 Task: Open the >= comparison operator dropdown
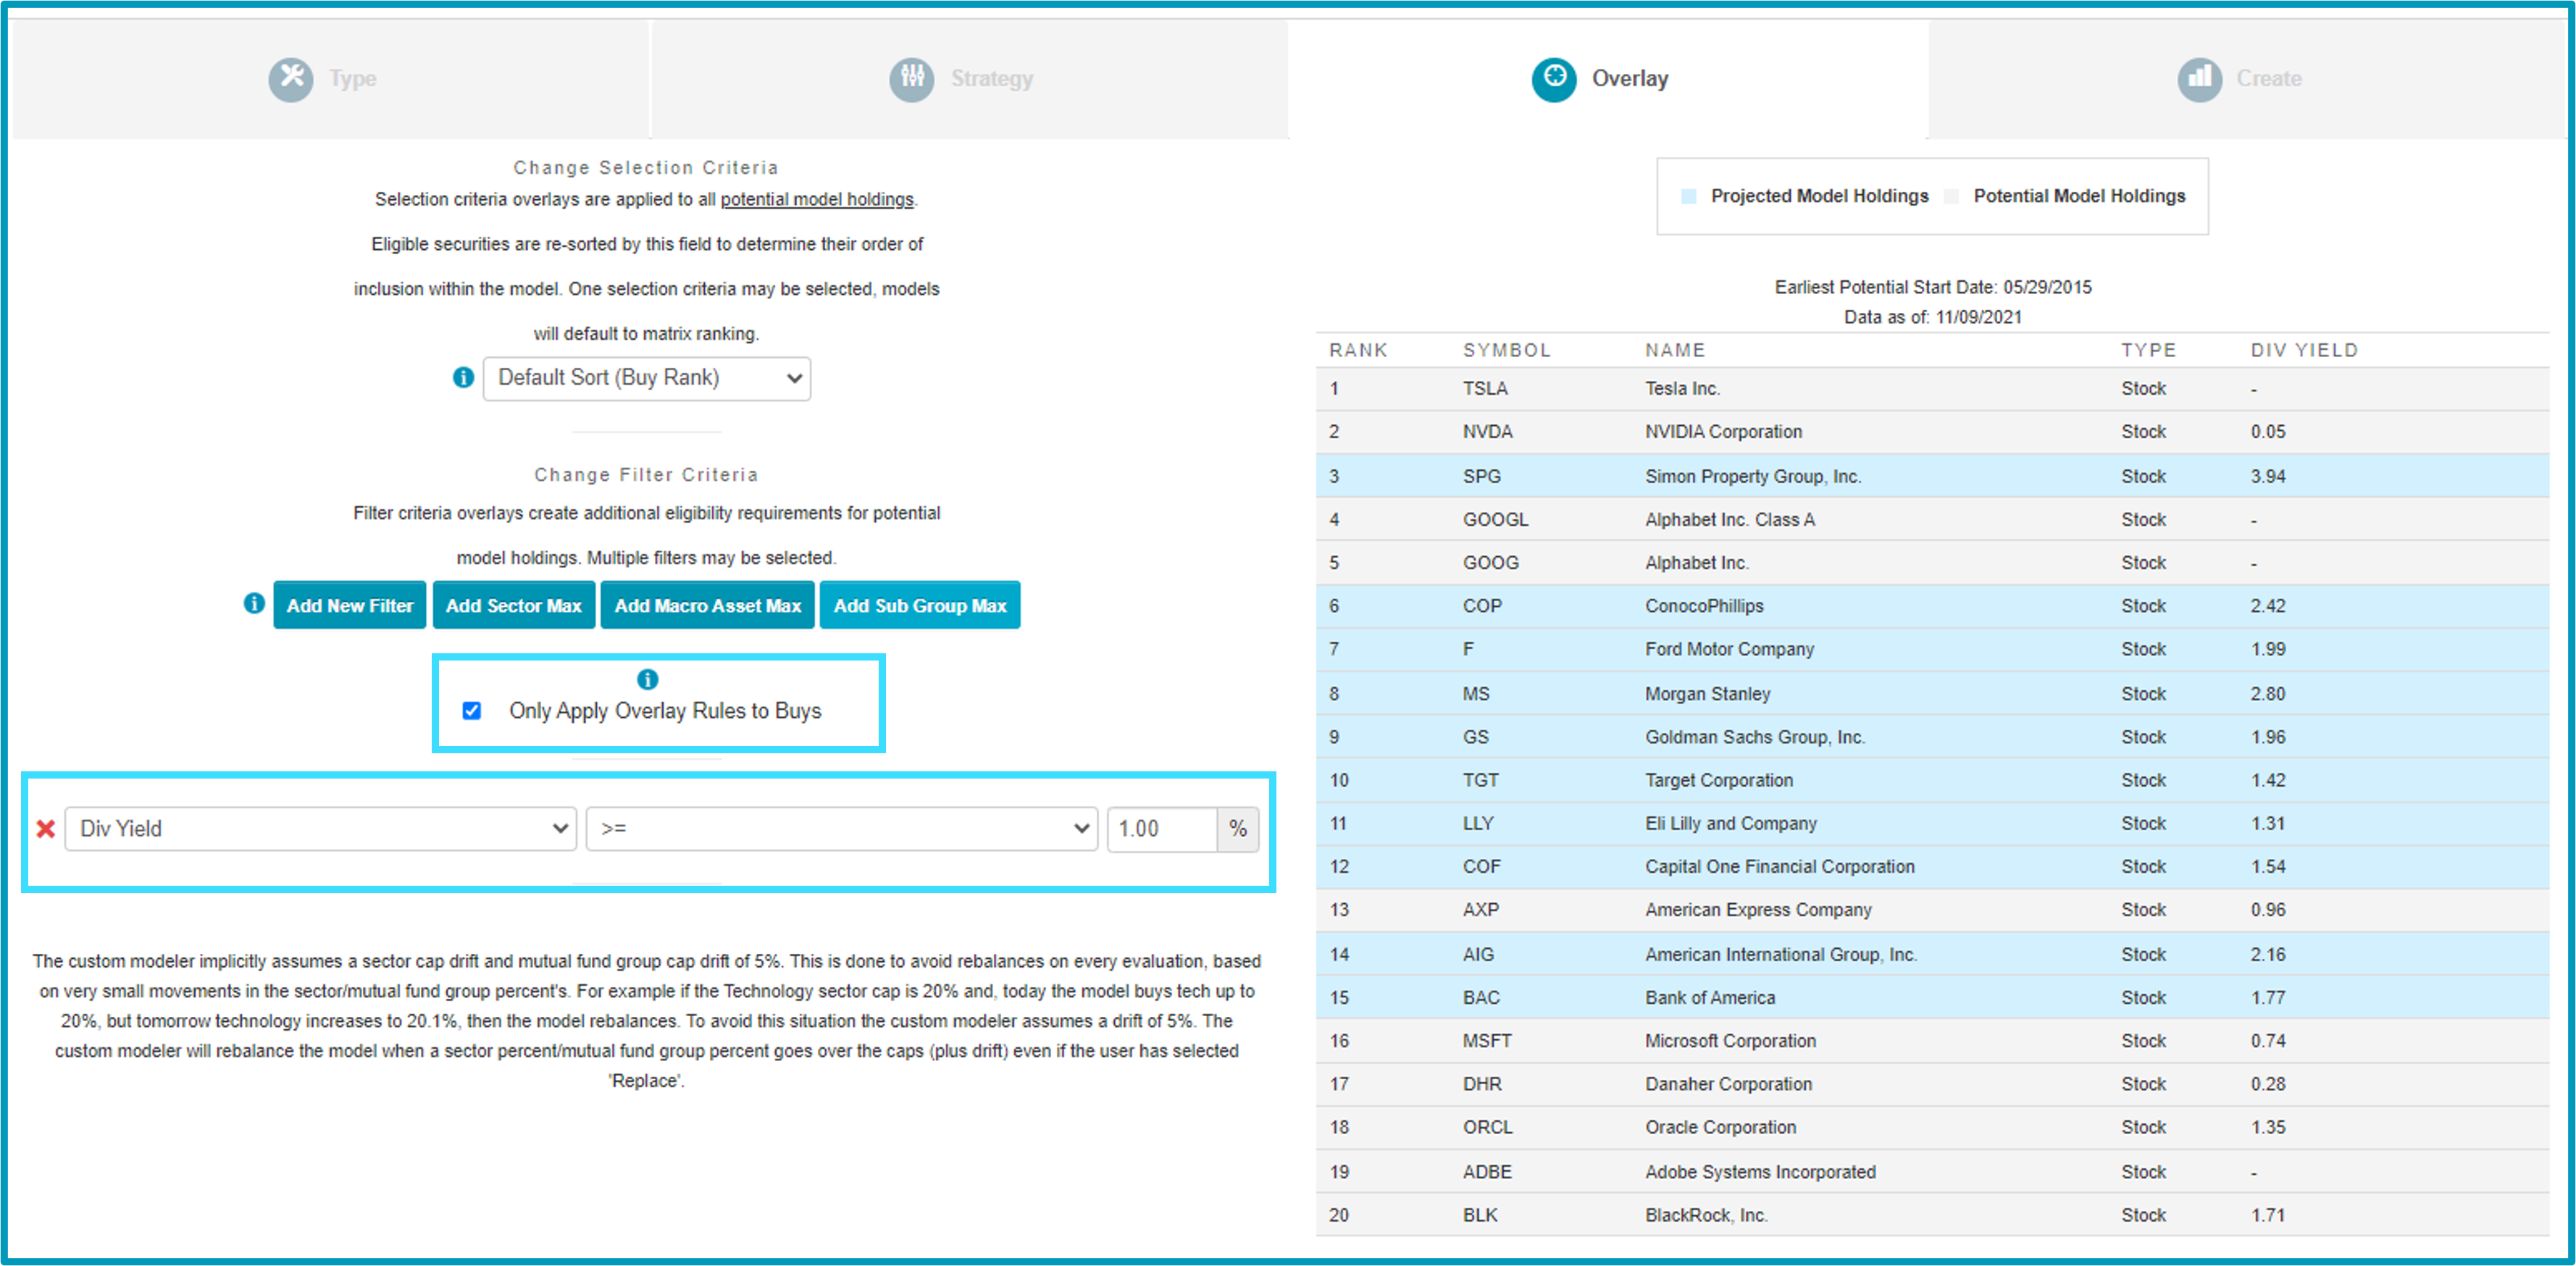[842, 828]
